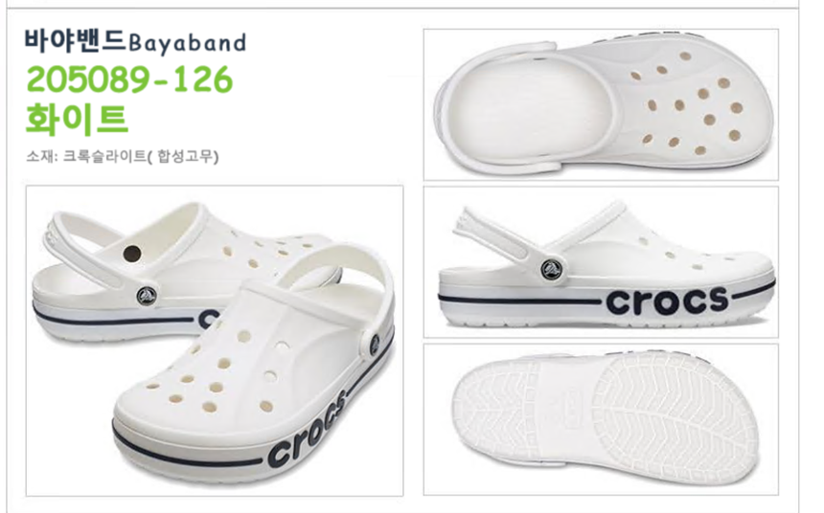This screenshot has height=513, width=824.
Task: Click the rivet on front shoe strap
Action: pyautogui.click(x=374, y=343)
